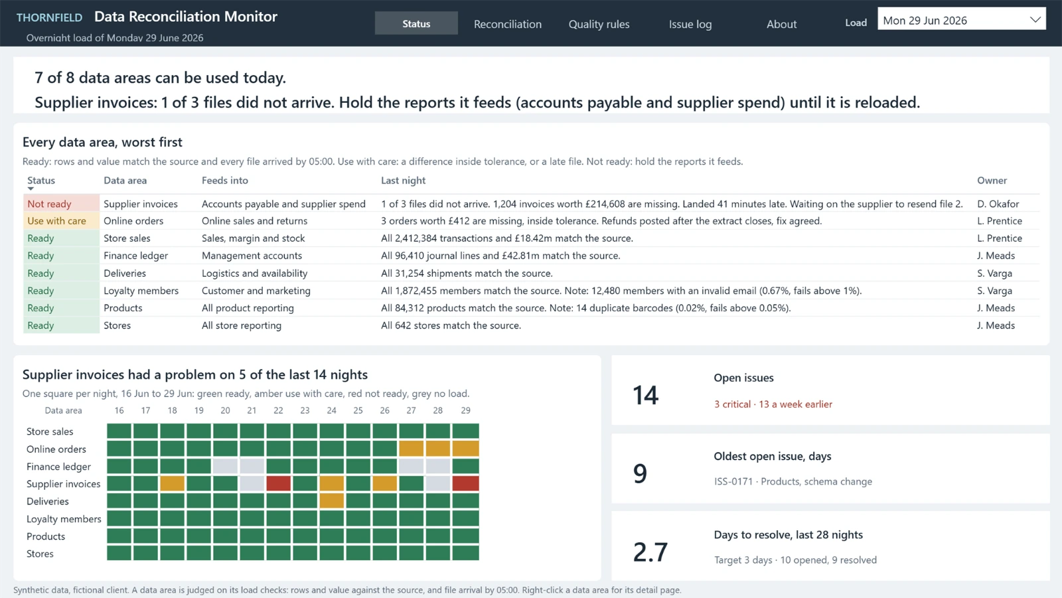Click 'All product reporting' cell

(248, 308)
